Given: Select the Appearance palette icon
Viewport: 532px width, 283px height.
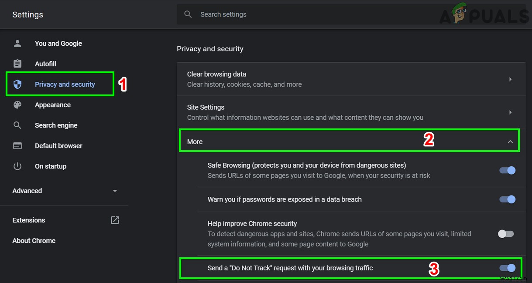Looking at the screenshot, I should (17, 104).
